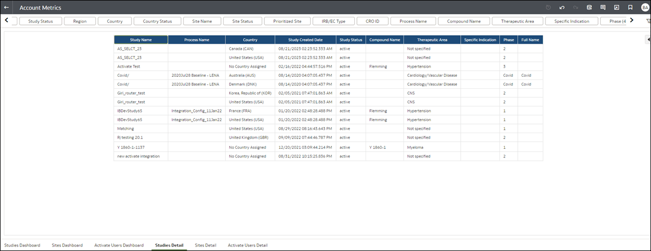Click the refresh data icon in header
The image size is (651, 251).
pos(549,8)
